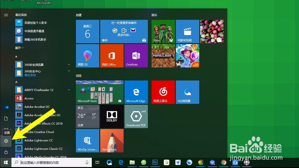Screen dimensions: 299x168
Task: Click the 创建 tile group header
Action: [79, 15]
